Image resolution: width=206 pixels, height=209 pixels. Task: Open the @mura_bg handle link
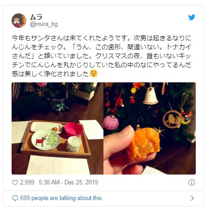[44, 24]
